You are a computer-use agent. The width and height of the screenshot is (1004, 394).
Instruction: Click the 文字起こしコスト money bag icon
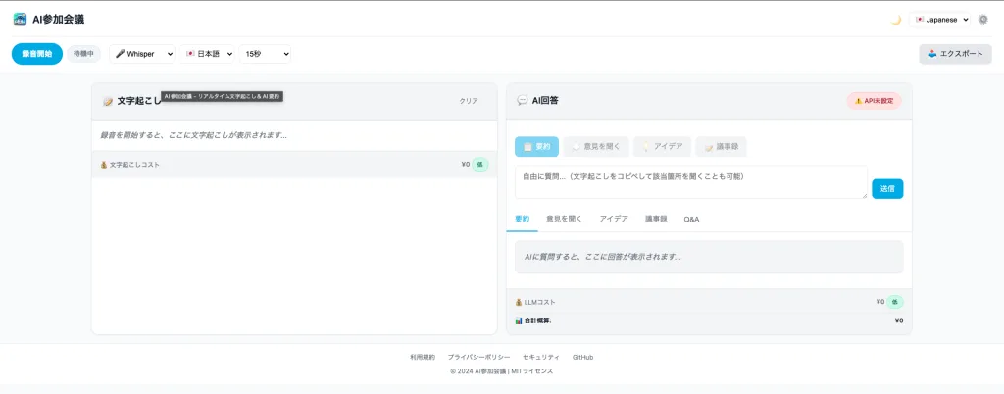click(104, 165)
